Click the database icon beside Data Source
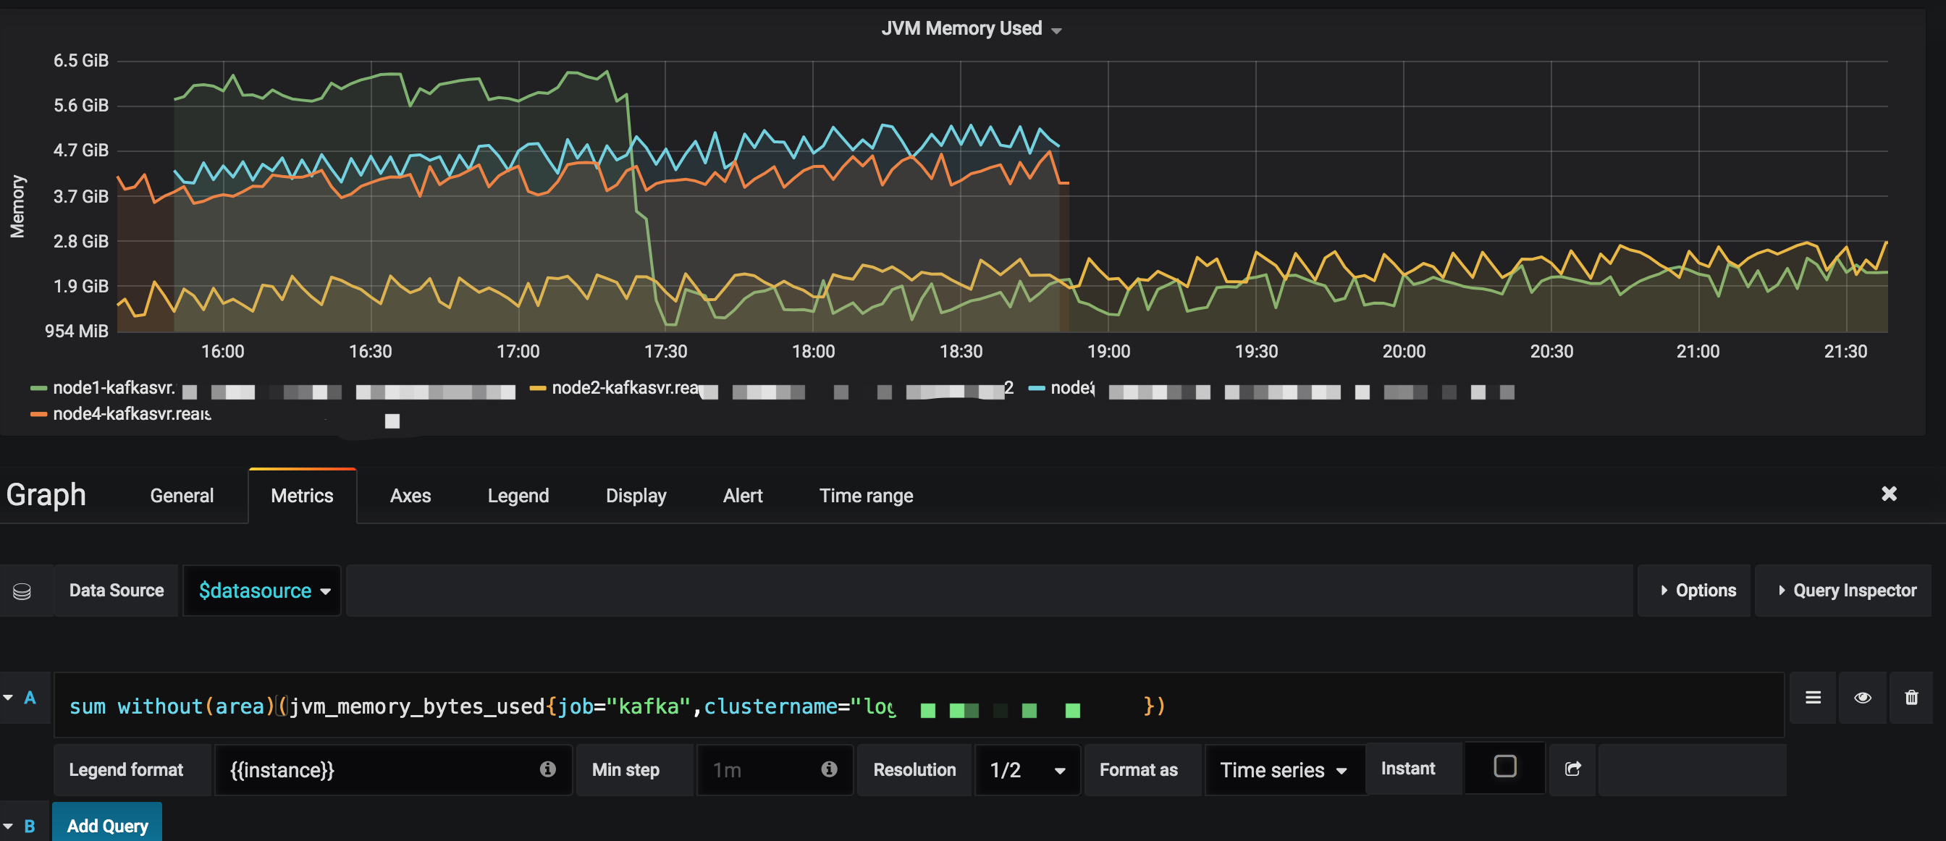 22,591
